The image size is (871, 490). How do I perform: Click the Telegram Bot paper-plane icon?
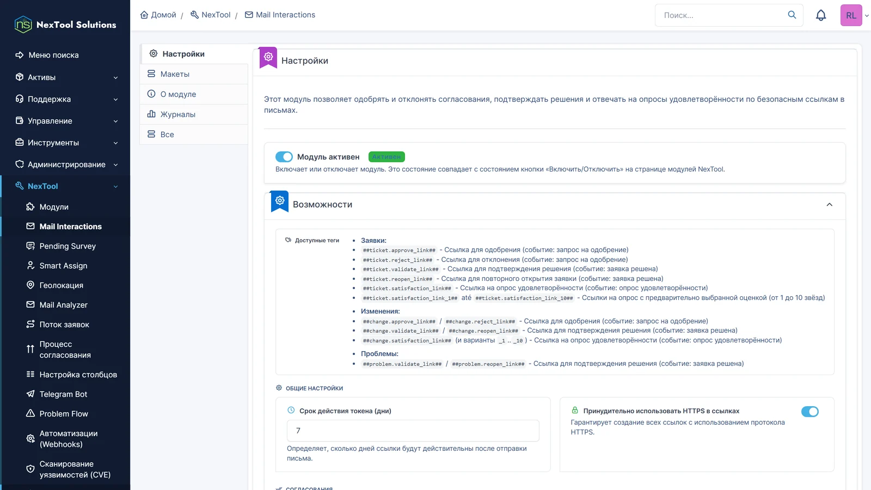pyautogui.click(x=30, y=394)
